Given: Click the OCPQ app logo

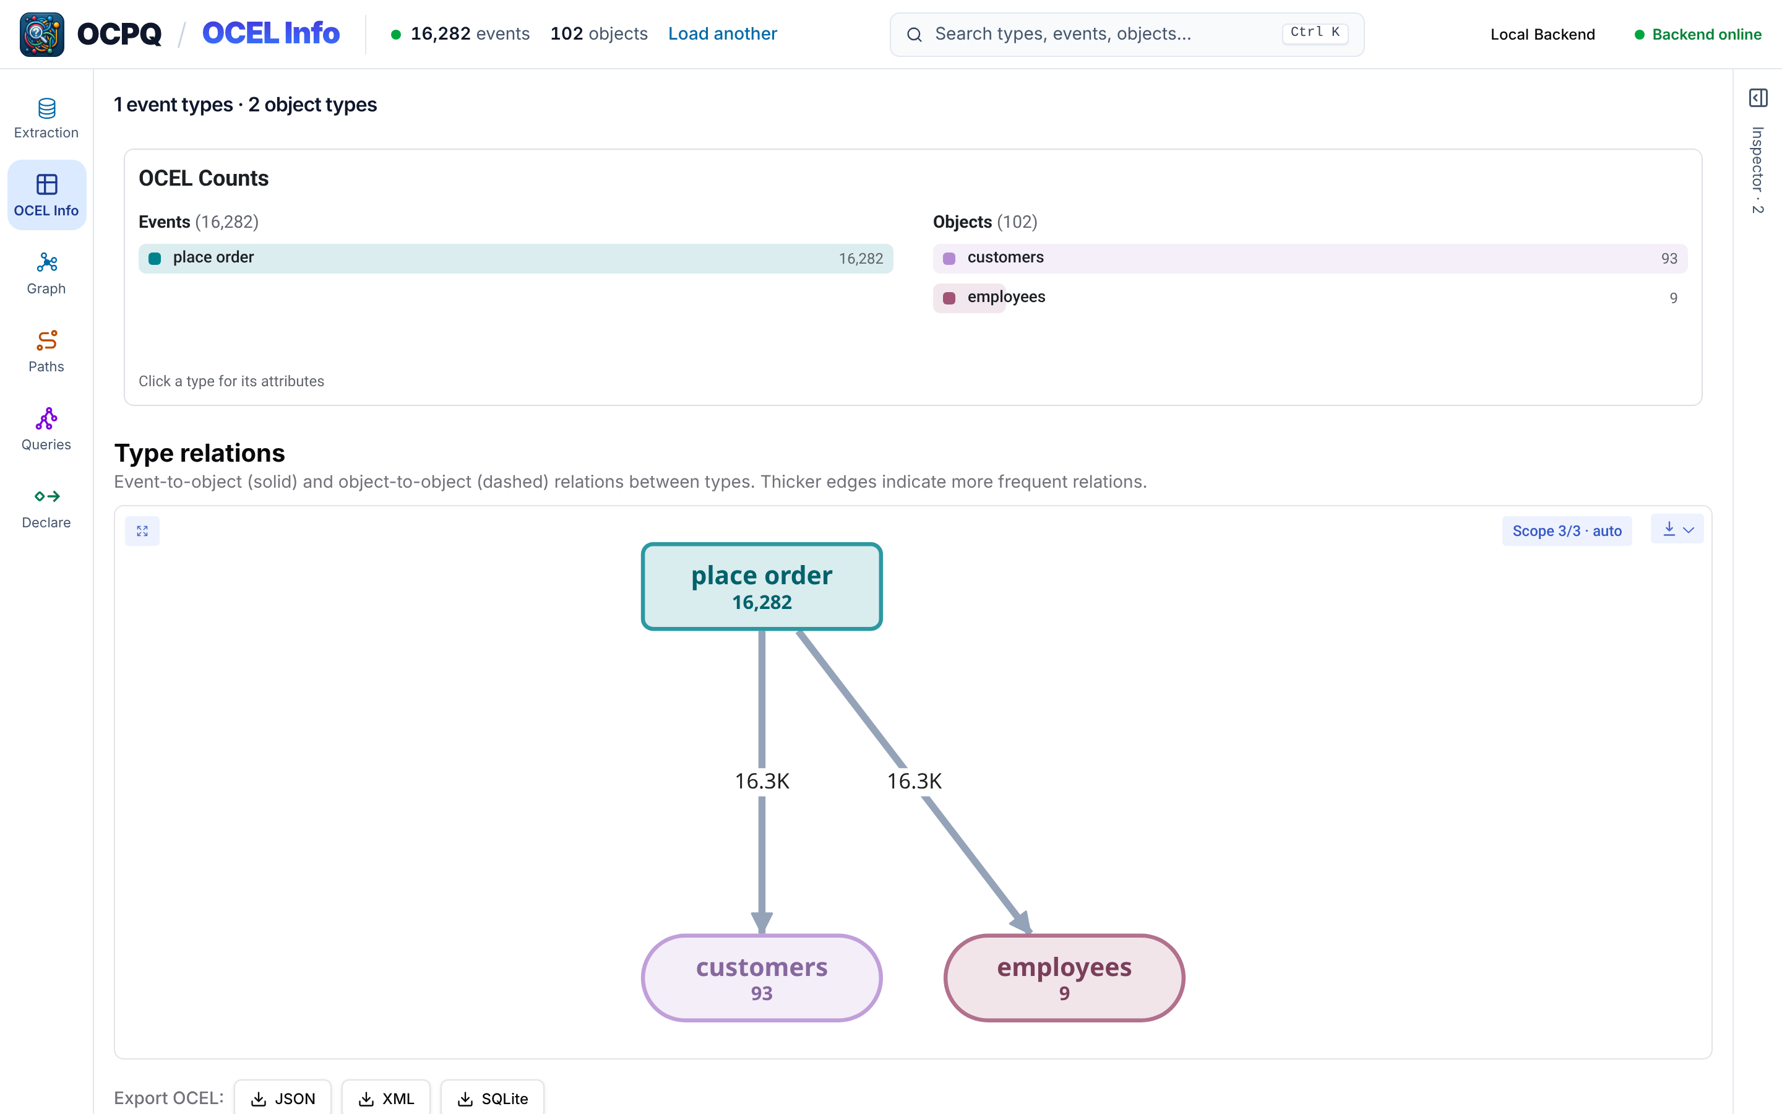Looking at the screenshot, I should click(x=42, y=34).
